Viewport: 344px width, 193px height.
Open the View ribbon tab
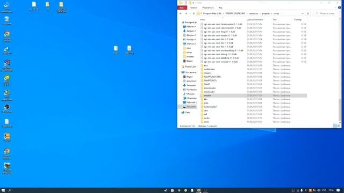(x=220, y=8)
